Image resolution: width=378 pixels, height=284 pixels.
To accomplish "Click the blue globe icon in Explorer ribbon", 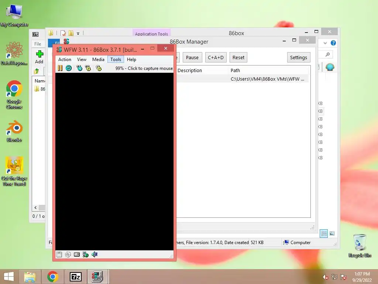I will [330, 67].
